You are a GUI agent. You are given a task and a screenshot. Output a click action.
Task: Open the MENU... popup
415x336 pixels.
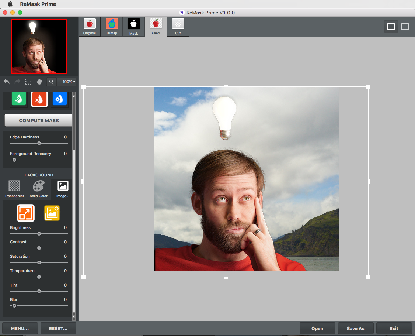click(20, 328)
